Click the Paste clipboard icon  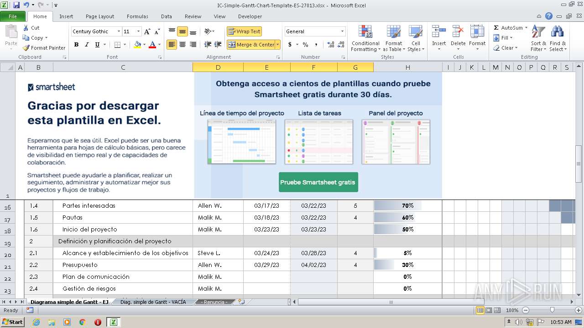click(11, 32)
